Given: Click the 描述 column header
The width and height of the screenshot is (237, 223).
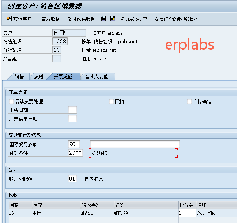Looking at the screenshot, I should (216, 205).
